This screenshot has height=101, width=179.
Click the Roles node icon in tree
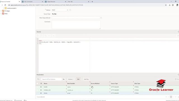(3, 14)
